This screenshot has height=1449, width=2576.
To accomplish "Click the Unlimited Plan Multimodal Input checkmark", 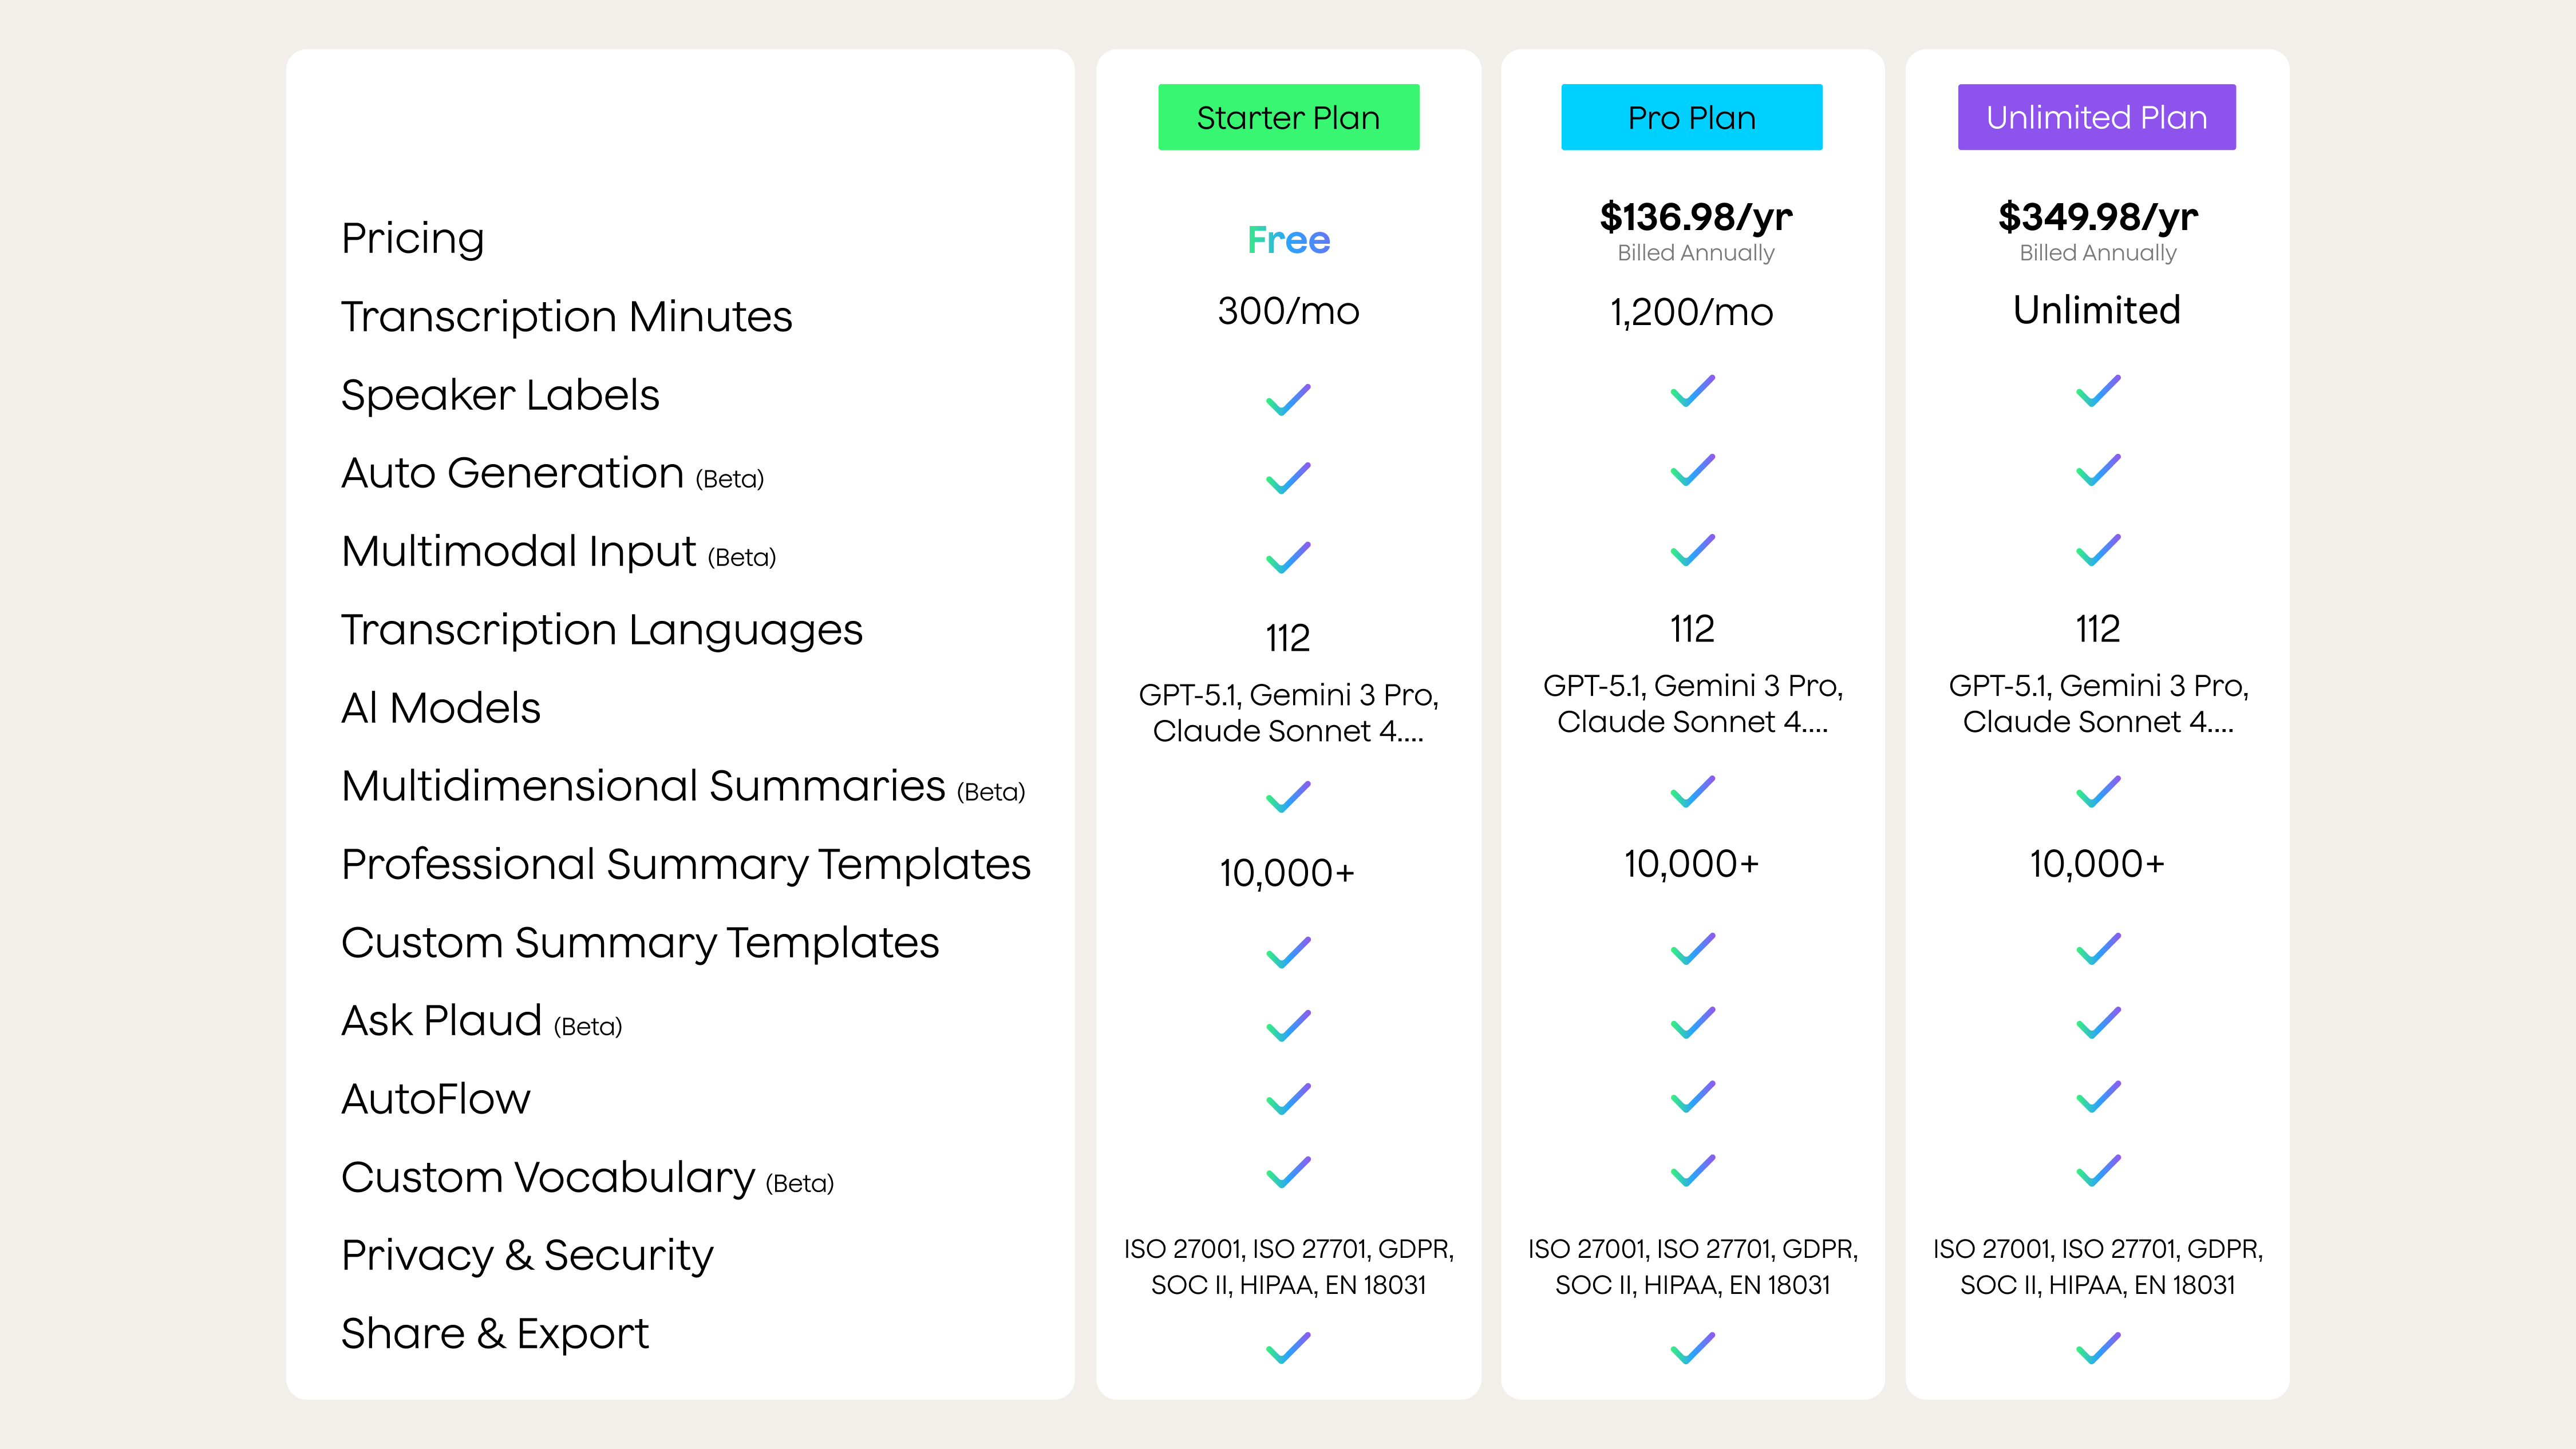I will (2097, 550).
